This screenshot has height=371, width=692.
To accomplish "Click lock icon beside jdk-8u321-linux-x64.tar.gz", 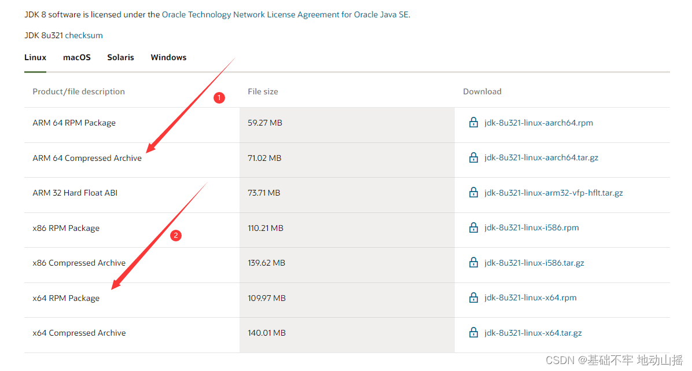I will [x=473, y=332].
